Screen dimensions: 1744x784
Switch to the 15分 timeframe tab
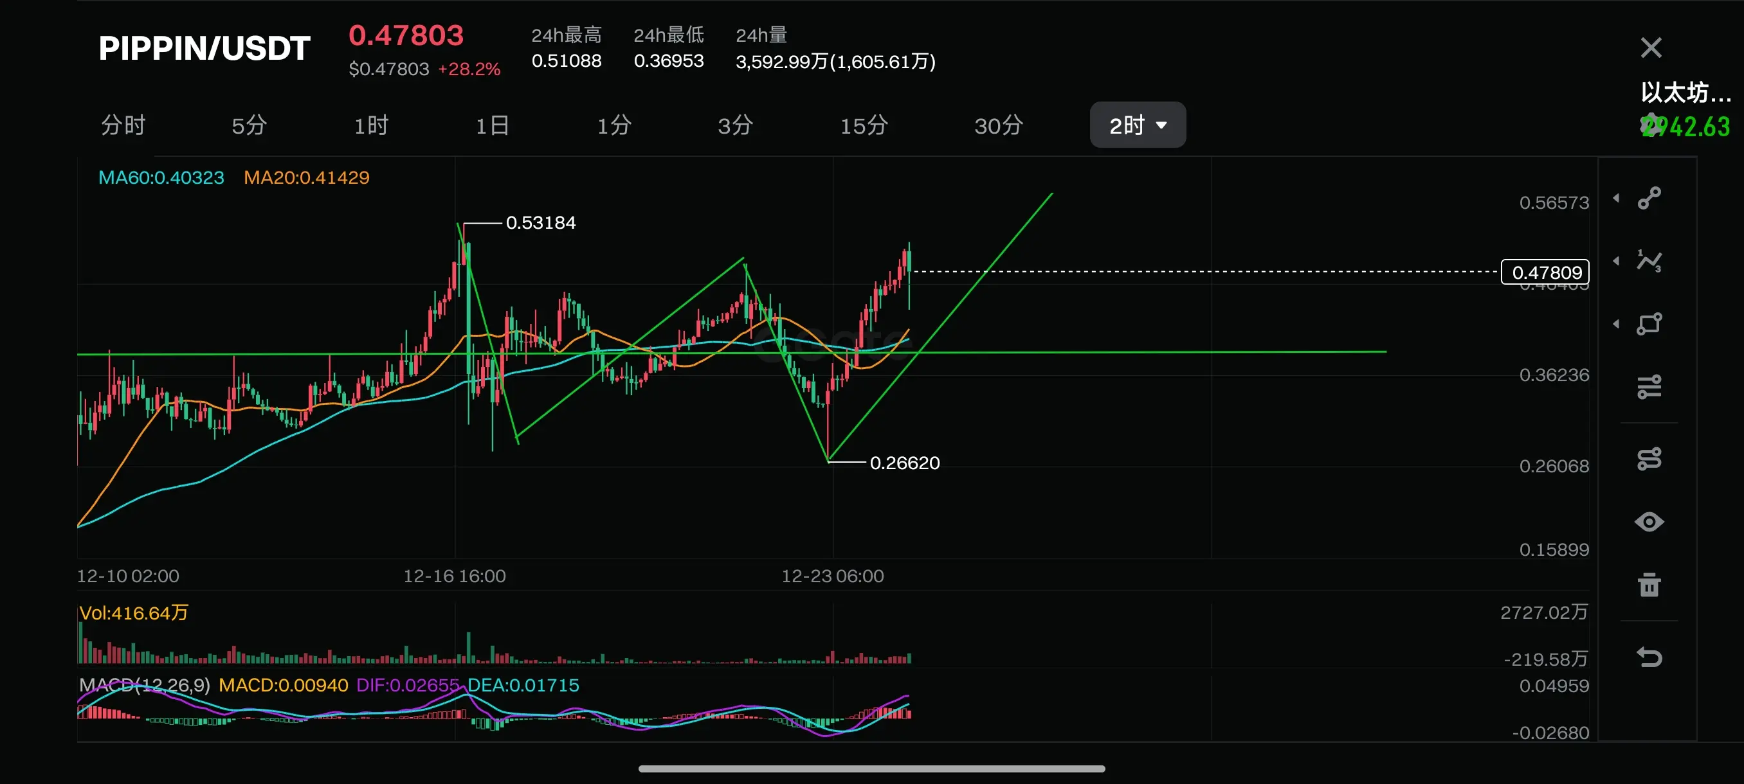[x=863, y=126]
